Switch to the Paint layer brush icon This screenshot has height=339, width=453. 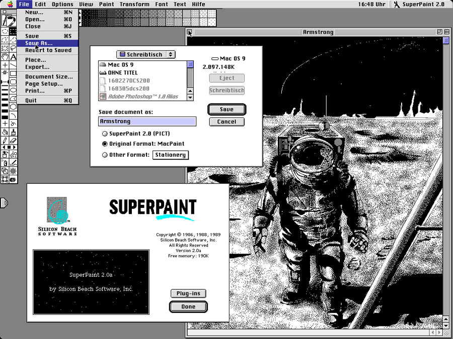(x=12, y=21)
